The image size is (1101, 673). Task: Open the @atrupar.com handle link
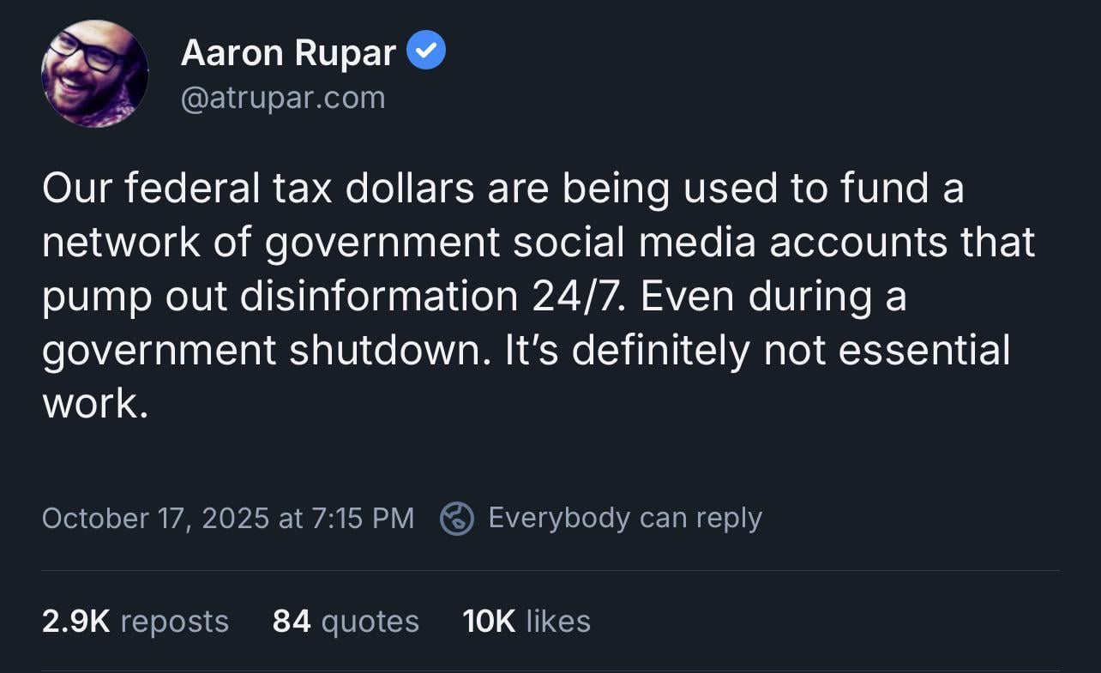coord(283,98)
